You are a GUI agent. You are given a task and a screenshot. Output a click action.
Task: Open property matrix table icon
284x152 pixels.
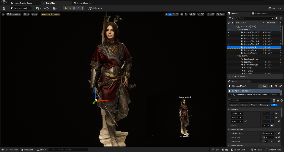tap(274, 100)
